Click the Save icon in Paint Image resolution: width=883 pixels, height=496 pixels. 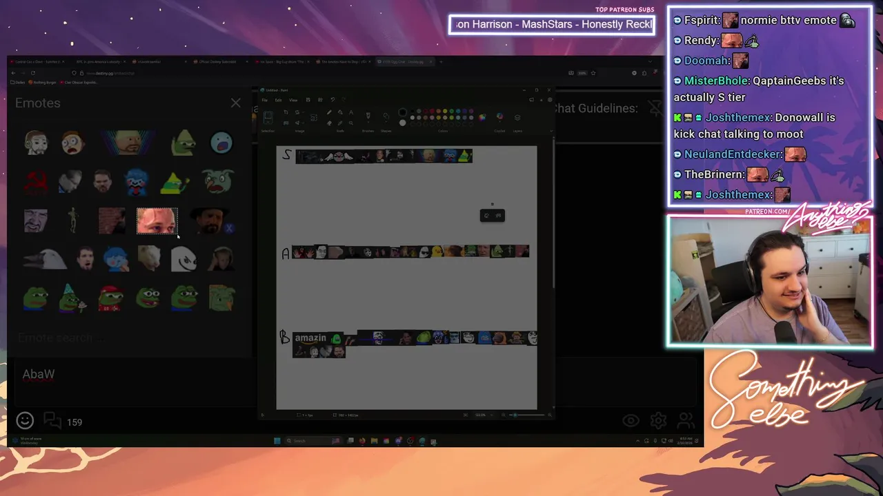[x=308, y=100]
